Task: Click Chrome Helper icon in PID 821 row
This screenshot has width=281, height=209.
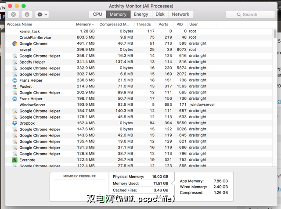Action: point(14,142)
